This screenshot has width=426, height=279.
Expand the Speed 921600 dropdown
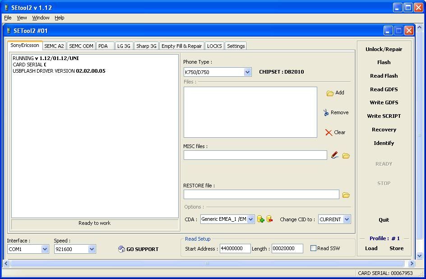[x=92, y=249]
